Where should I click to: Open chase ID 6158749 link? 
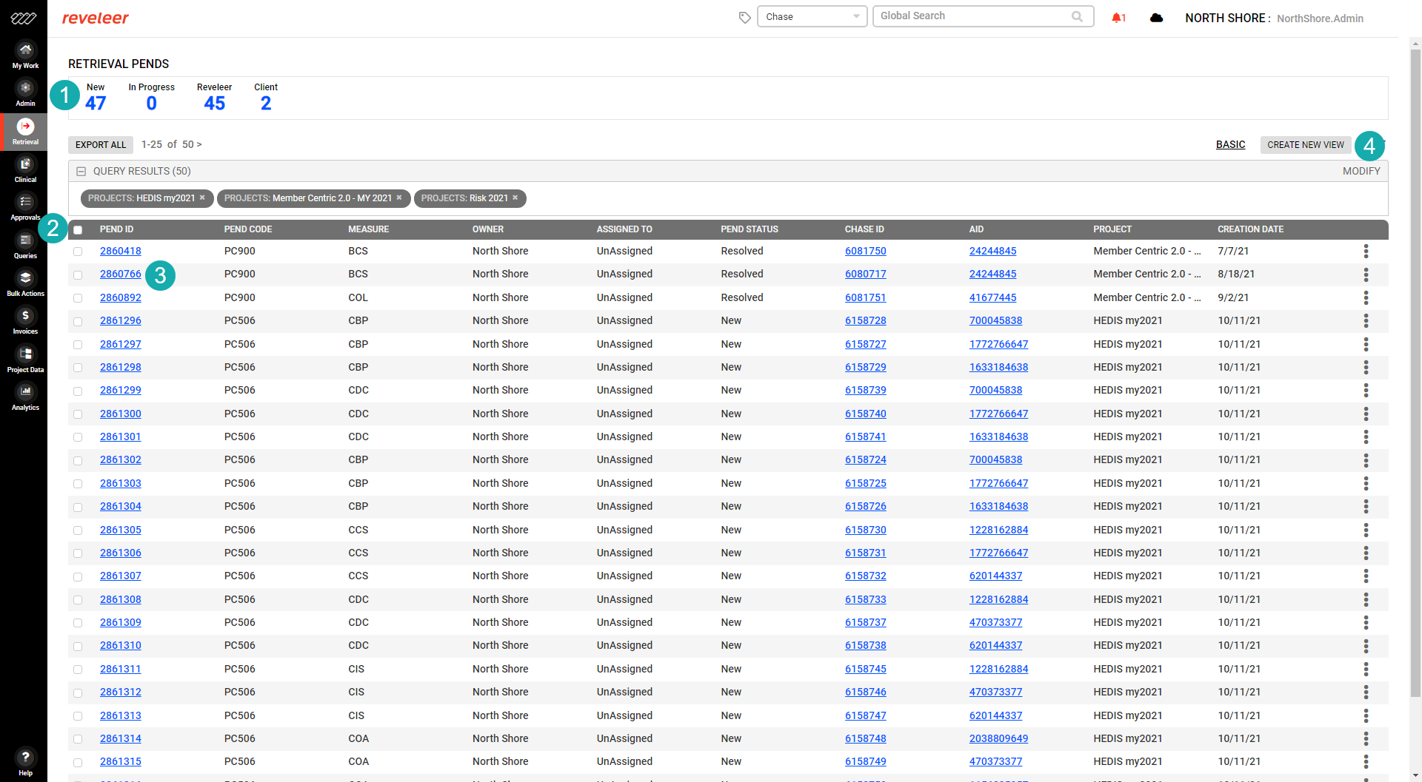tap(865, 762)
